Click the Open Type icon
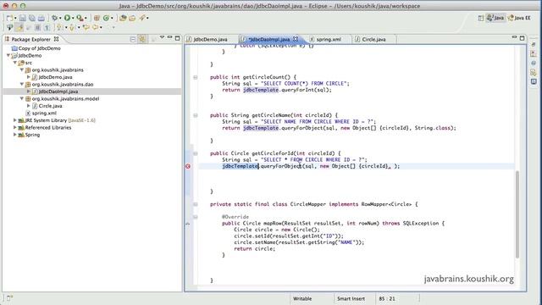 (123, 18)
